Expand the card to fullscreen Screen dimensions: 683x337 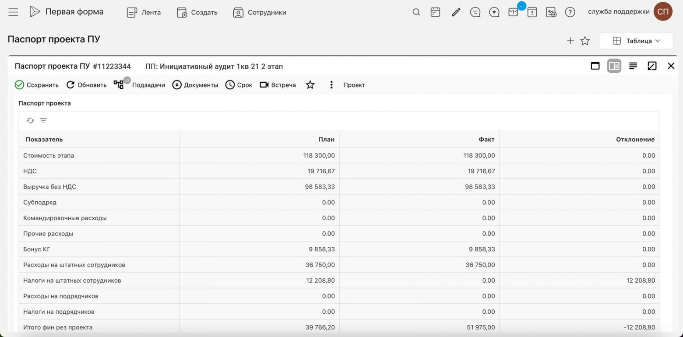pos(652,66)
